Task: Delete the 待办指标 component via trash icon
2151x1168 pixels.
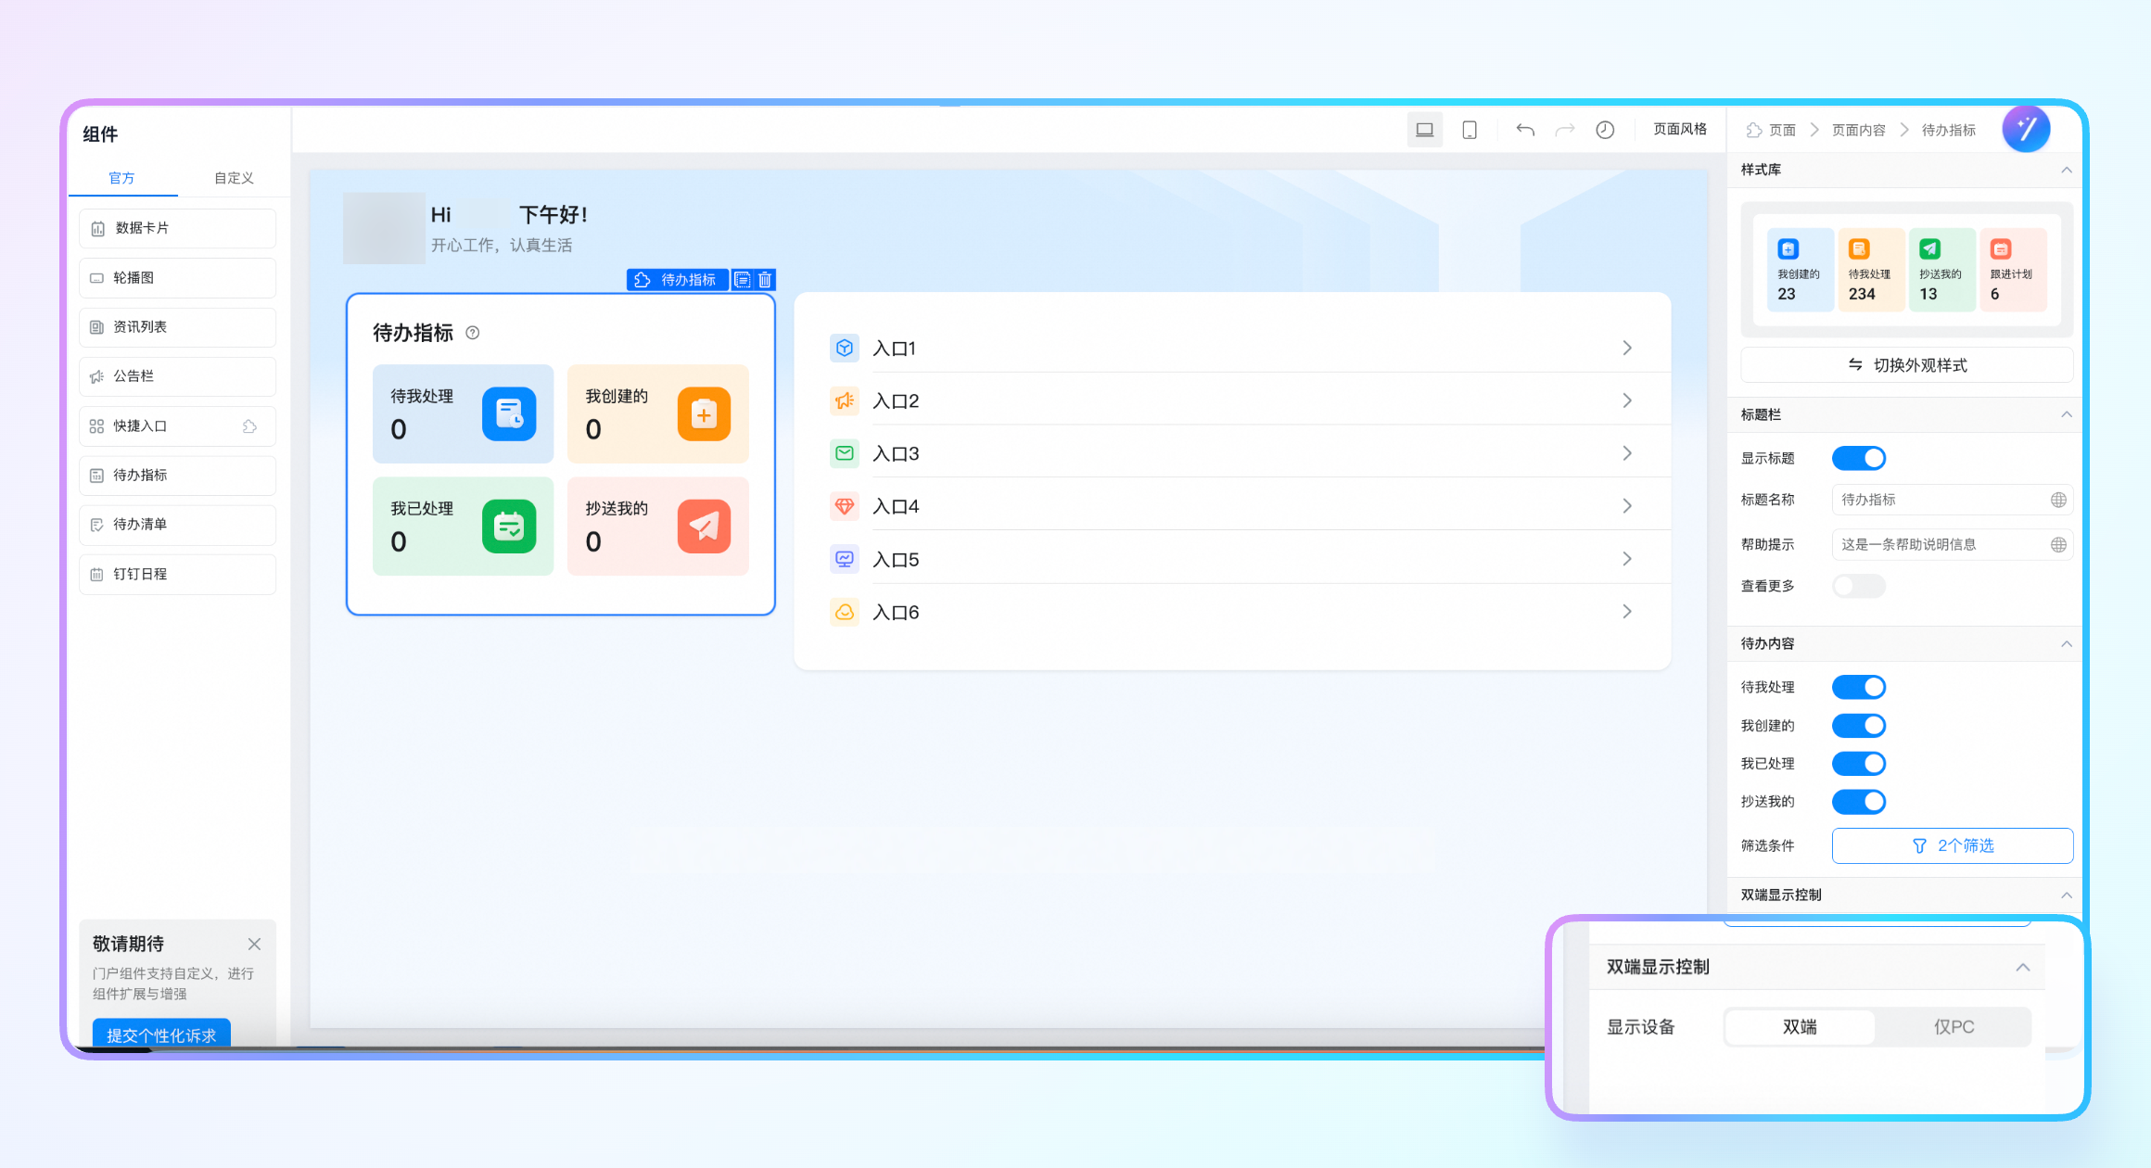Action: coord(765,280)
